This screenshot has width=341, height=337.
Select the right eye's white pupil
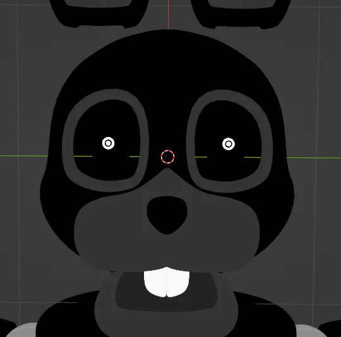[229, 144]
